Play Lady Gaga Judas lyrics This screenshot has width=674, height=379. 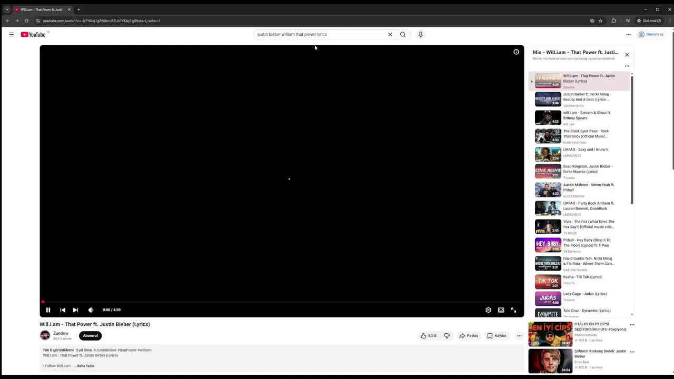[579, 298]
